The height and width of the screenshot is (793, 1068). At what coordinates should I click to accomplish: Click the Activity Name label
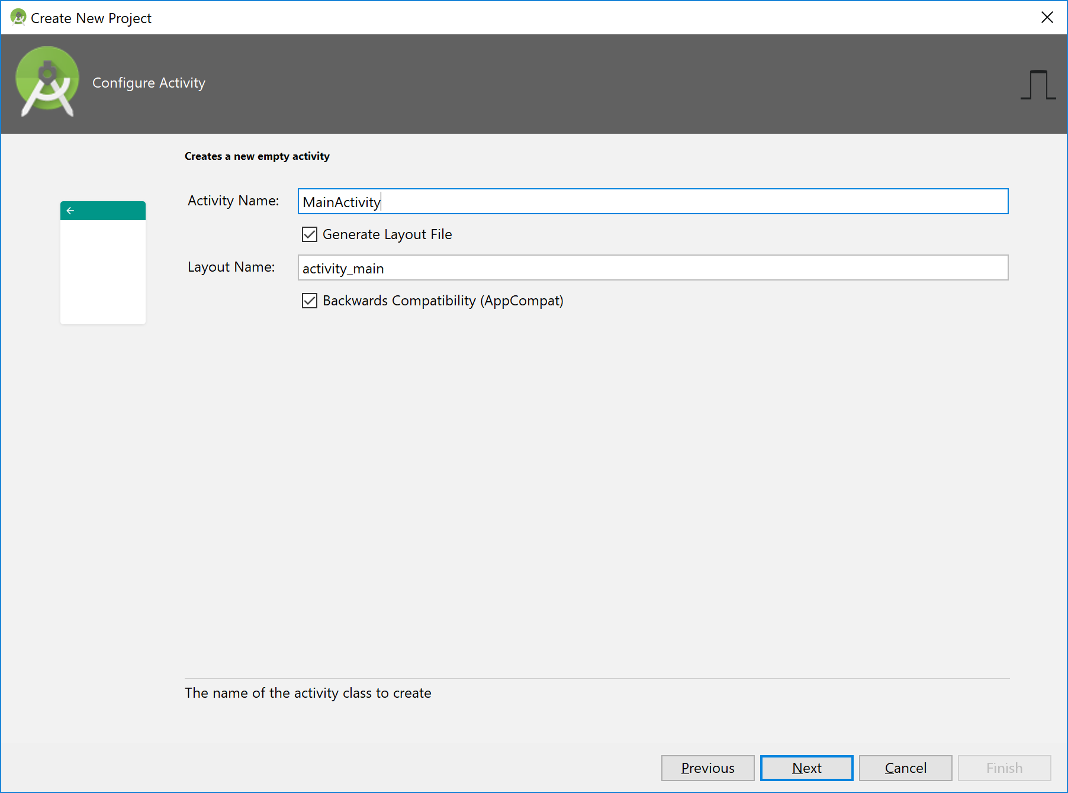click(233, 201)
